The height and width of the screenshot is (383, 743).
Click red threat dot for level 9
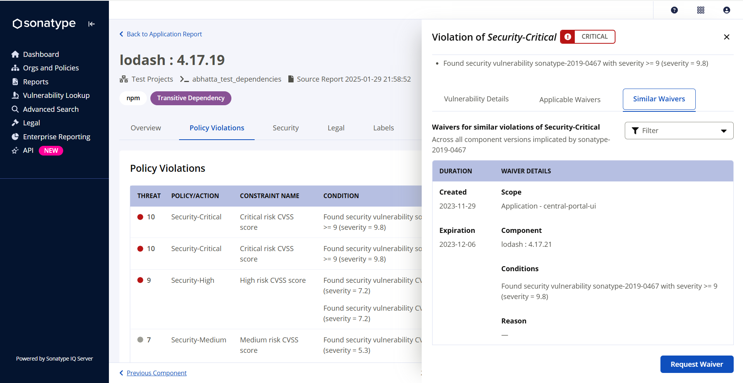(x=140, y=280)
